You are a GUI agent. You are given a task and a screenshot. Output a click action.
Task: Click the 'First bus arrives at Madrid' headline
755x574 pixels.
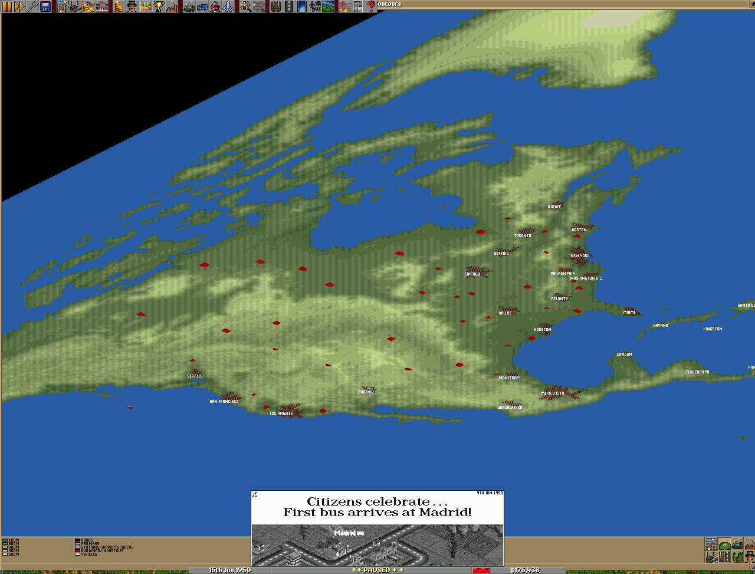click(x=377, y=512)
